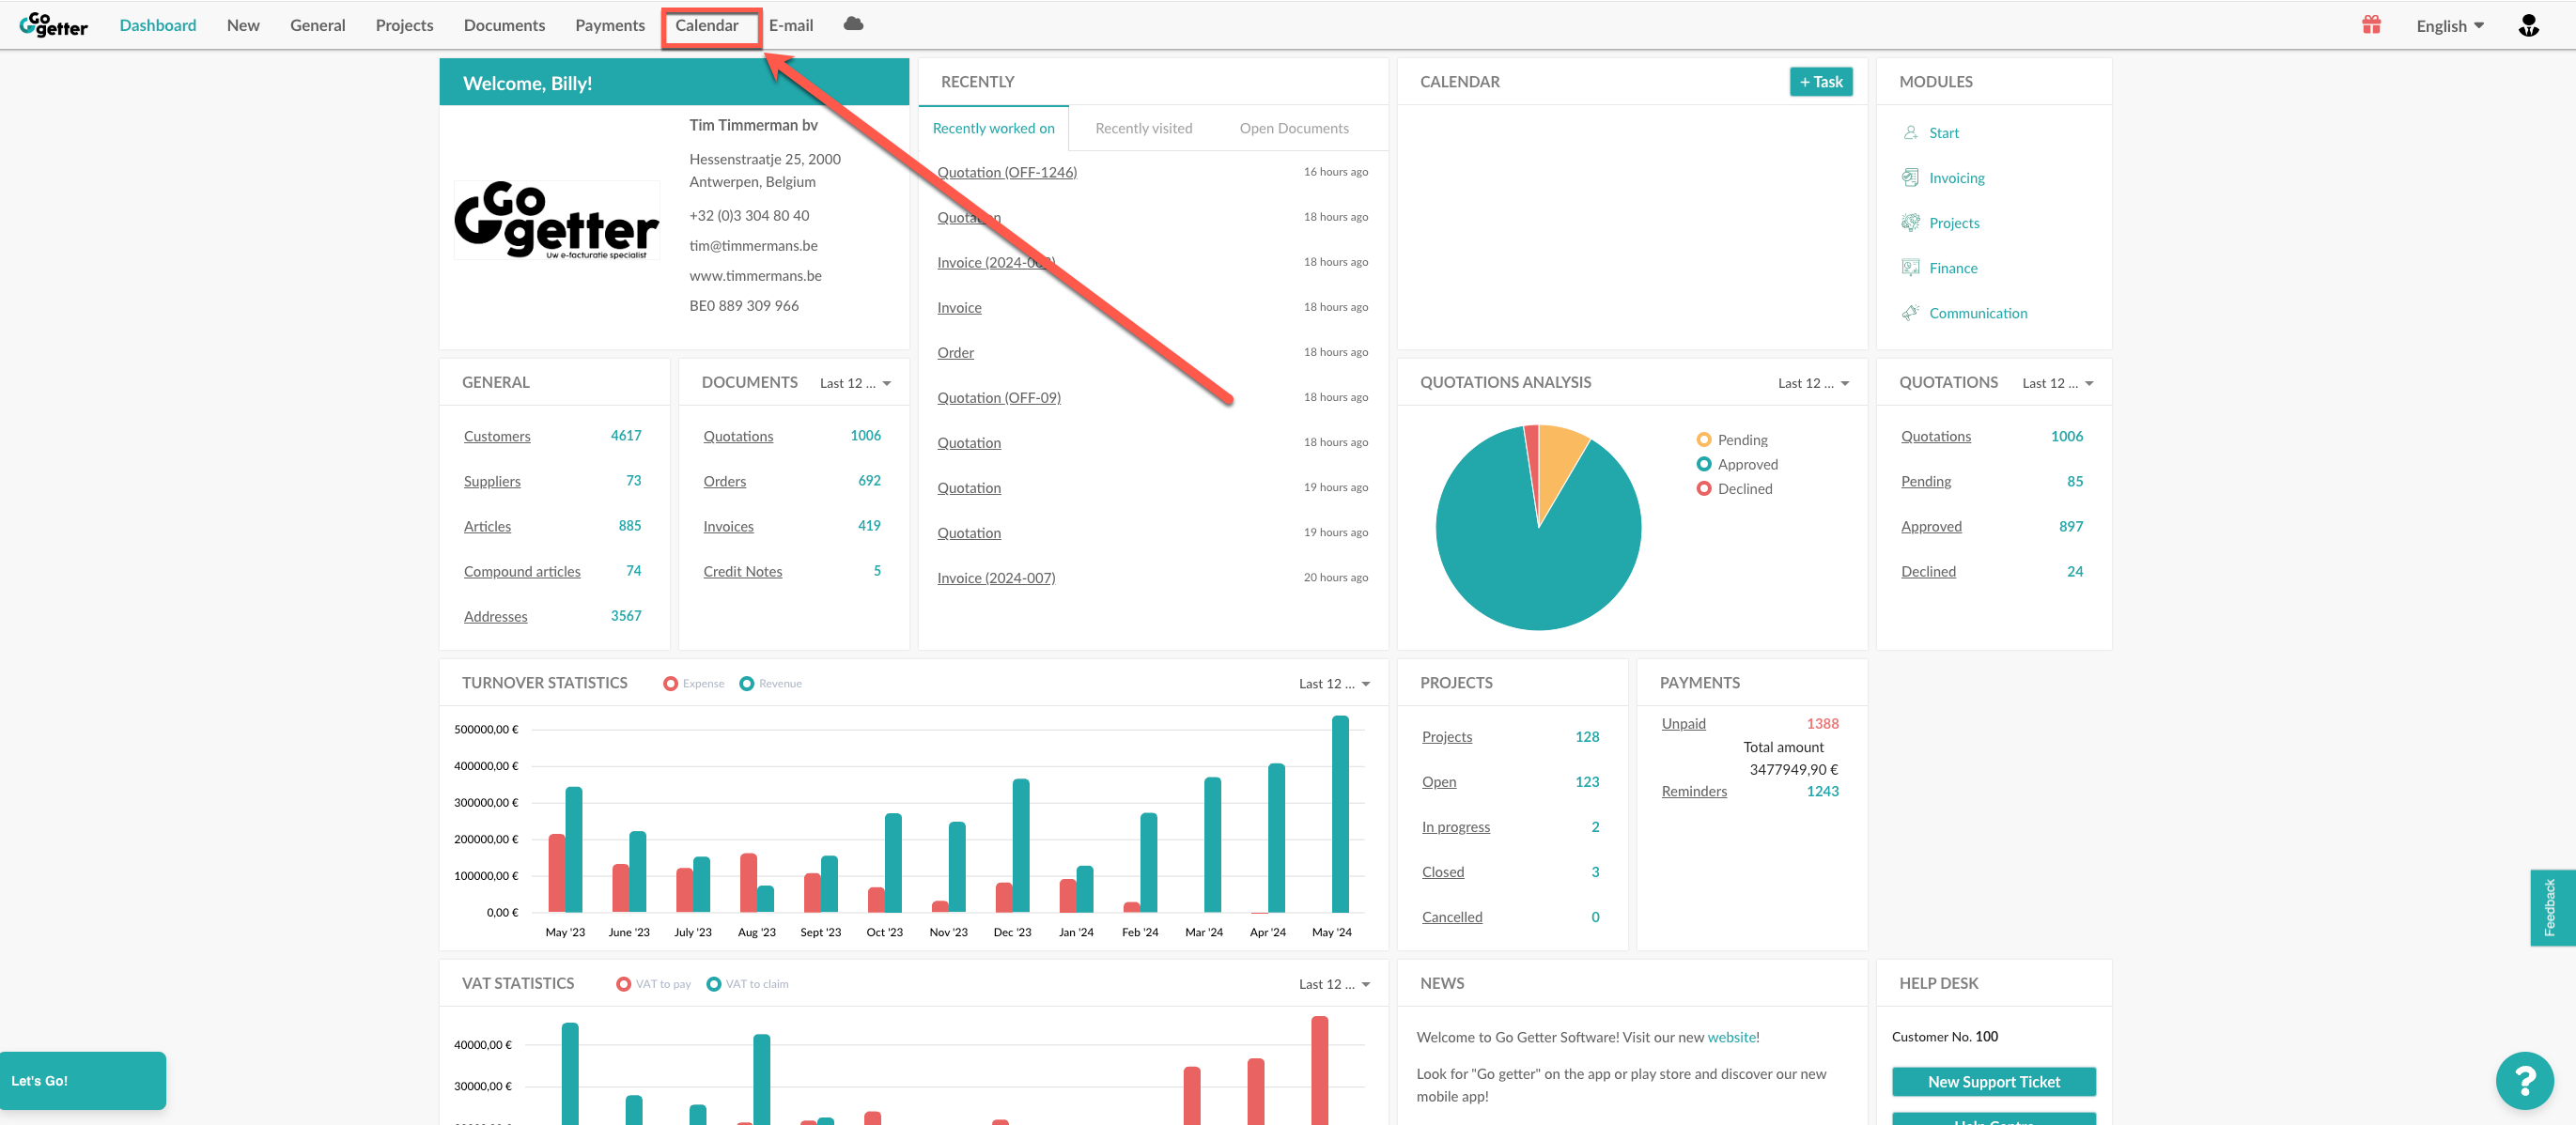Open the Orders link in Documents
The image size is (2576, 1125).
[x=724, y=481]
